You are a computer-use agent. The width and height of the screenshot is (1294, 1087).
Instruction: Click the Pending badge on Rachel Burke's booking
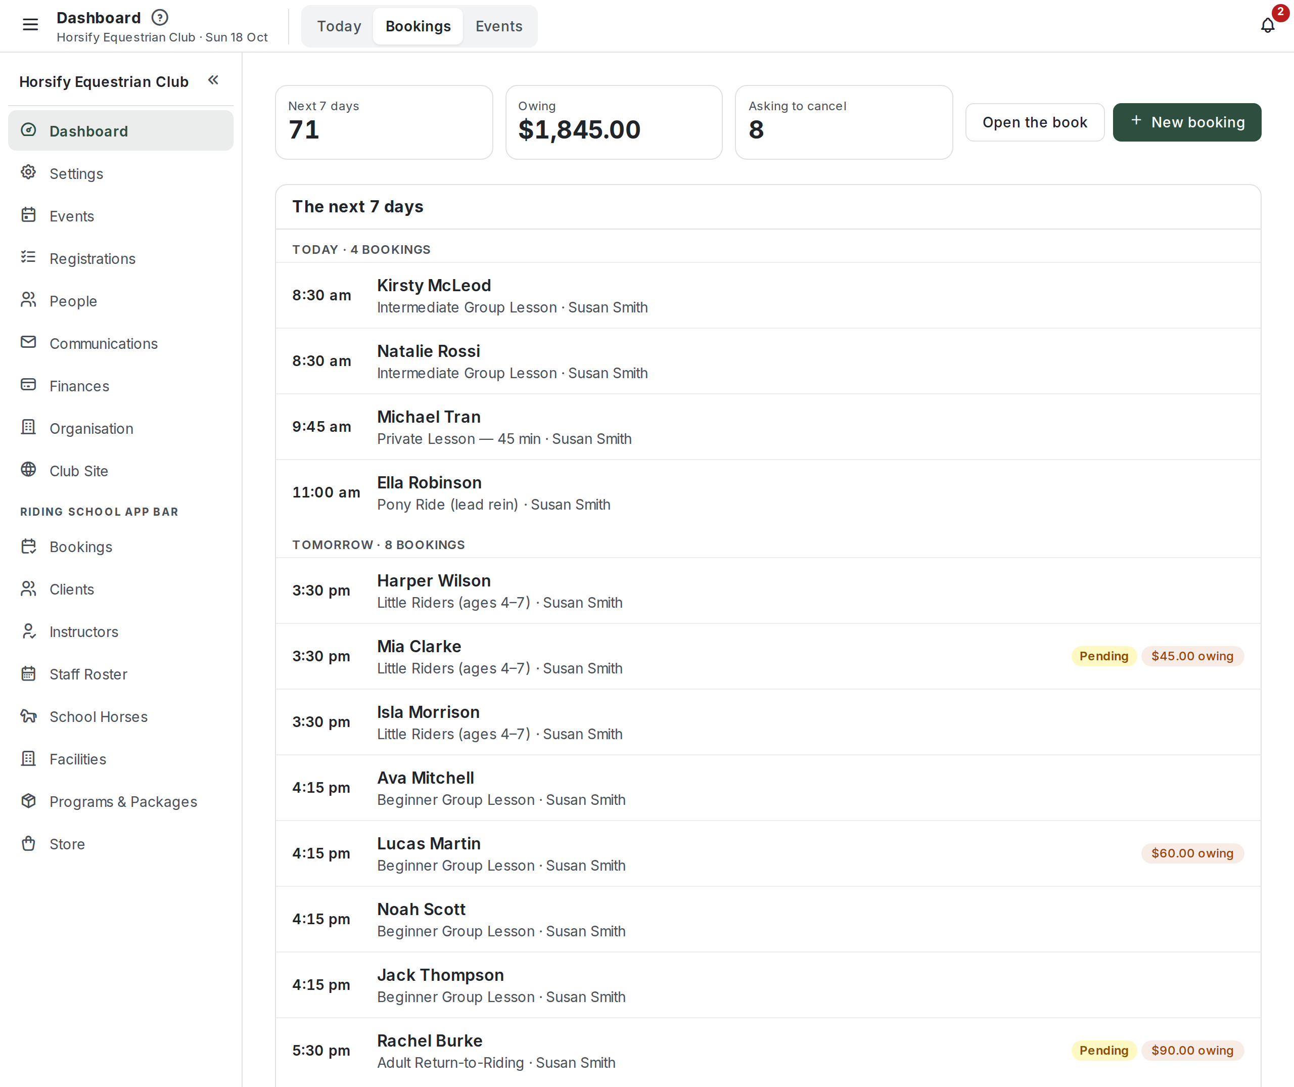pos(1103,1051)
